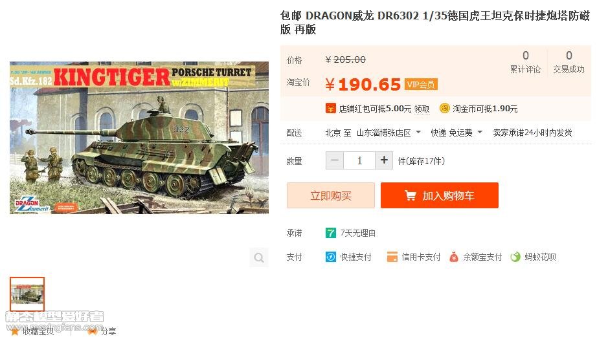597x337 pixels.
Task: Click the 领取 coupon claim link
Action: [x=422, y=109]
